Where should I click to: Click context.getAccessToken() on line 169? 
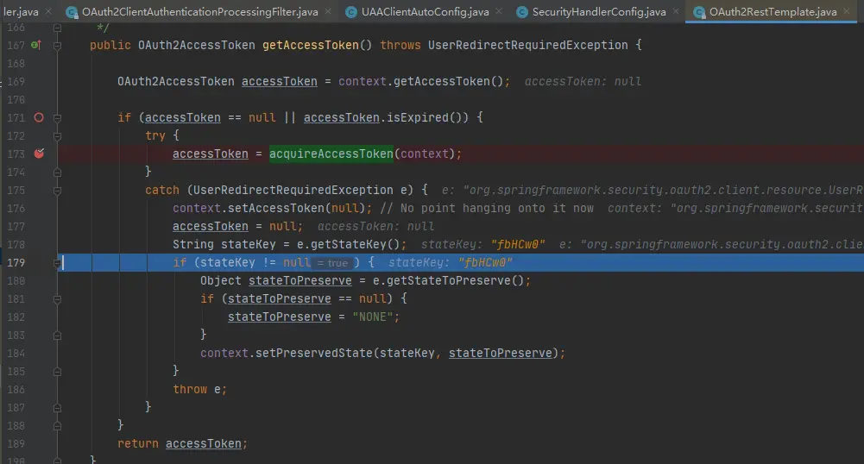pyautogui.click(x=421, y=81)
